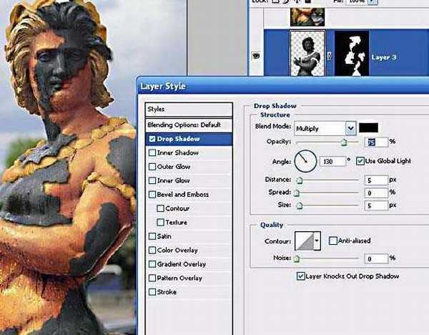Image resolution: width=429 pixels, height=335 pixels.
Task: Expand the Contour dropdown arrow
Action: (317, 241)
